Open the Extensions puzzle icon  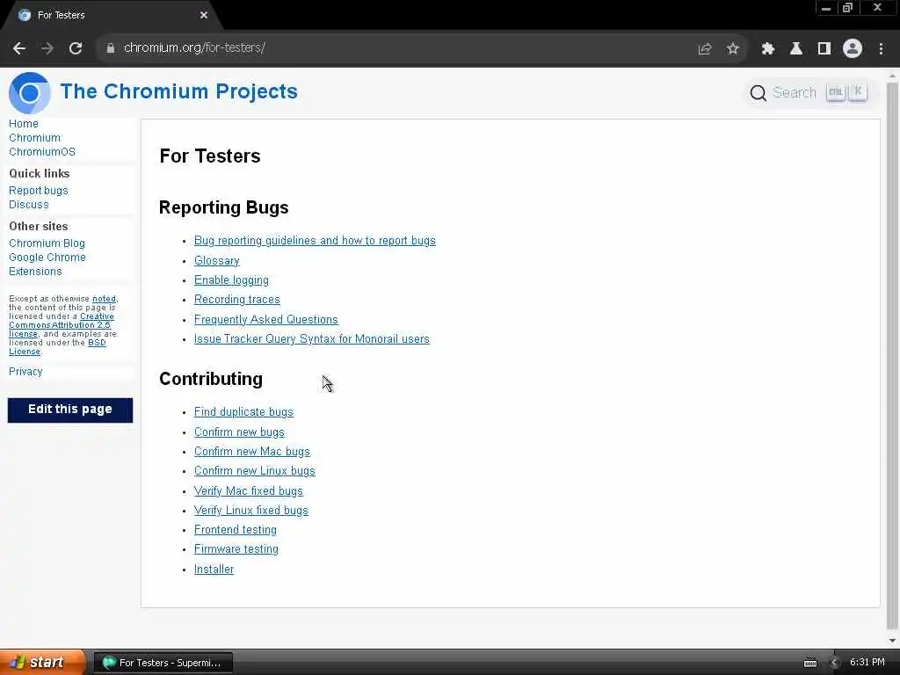point(768,49)
